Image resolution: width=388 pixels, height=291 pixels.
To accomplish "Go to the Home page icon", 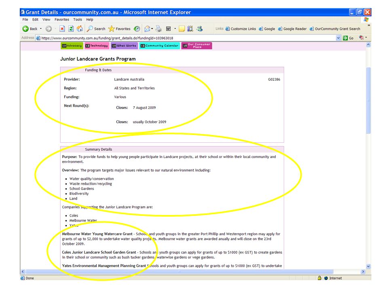I will tap(80, 29).
